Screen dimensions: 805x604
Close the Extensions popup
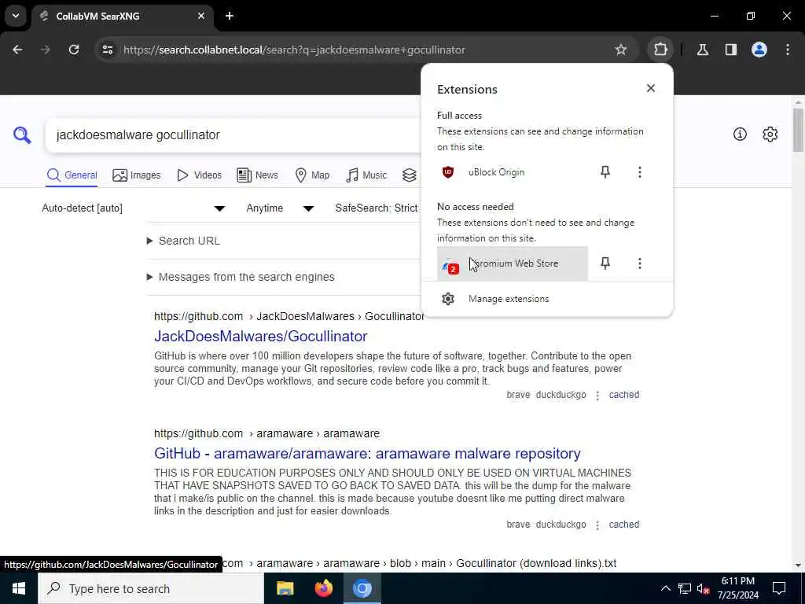coord(650,88)
